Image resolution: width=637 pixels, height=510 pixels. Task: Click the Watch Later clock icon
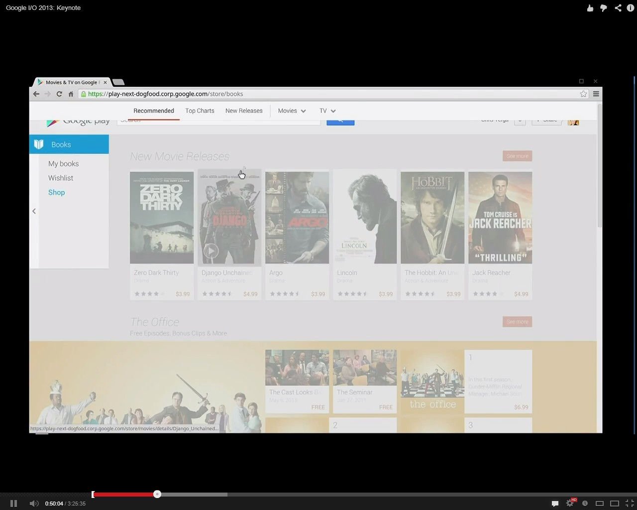pyautogui.click(x=585, y=504)
